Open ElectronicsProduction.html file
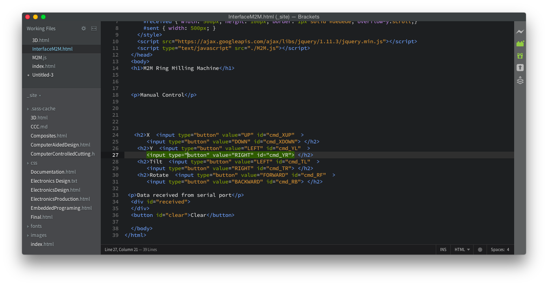The width and height of the screenshot is (548, 286). pyautogui.click(x=60, y=199)
